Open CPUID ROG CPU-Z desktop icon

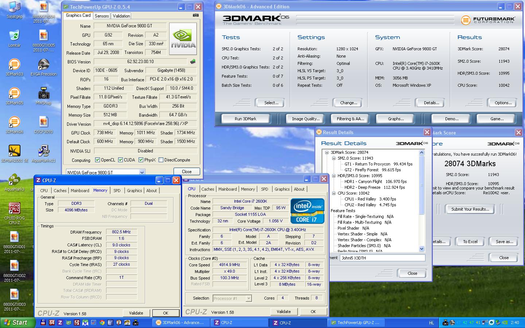14,209
